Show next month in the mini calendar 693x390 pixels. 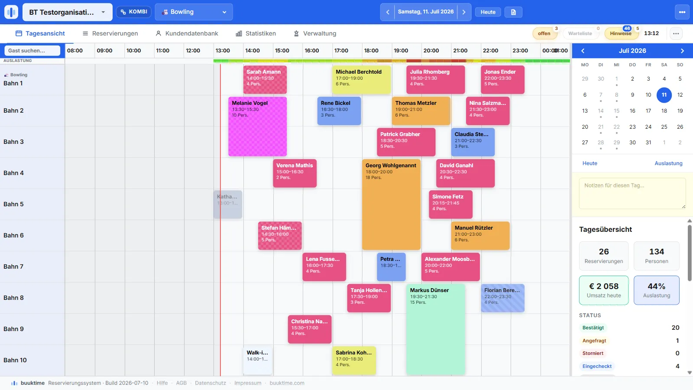[x=682, y=51]
